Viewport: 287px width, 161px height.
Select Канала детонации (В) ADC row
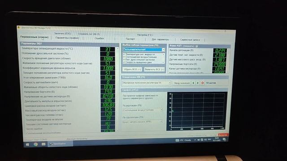coord(198,50)
